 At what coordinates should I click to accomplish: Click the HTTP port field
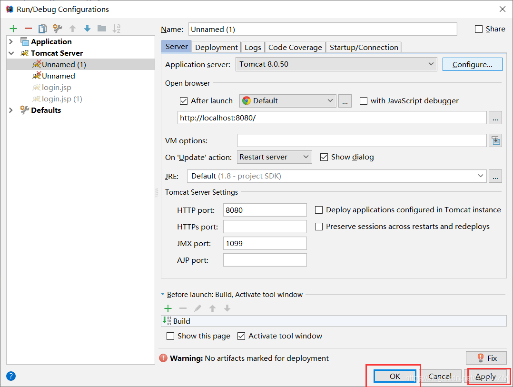[265, 210]
